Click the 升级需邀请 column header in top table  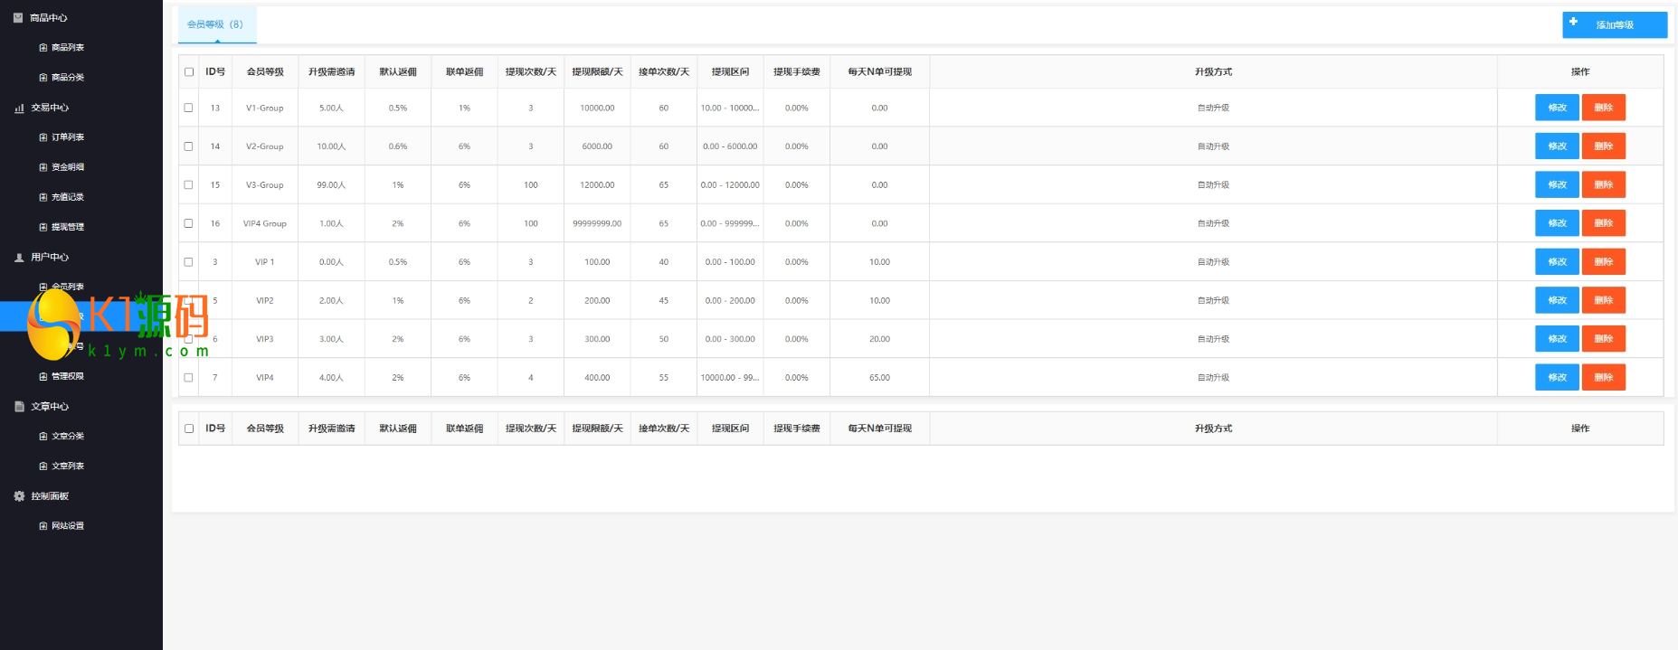pos(331,71)
